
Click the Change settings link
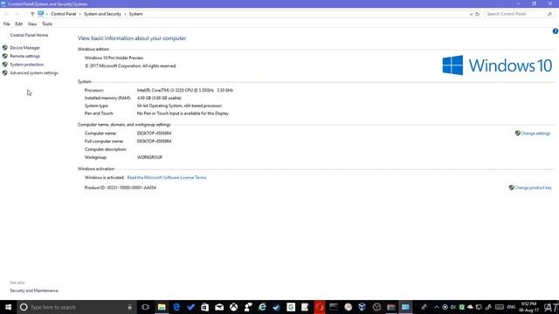(x=535, y=133)
